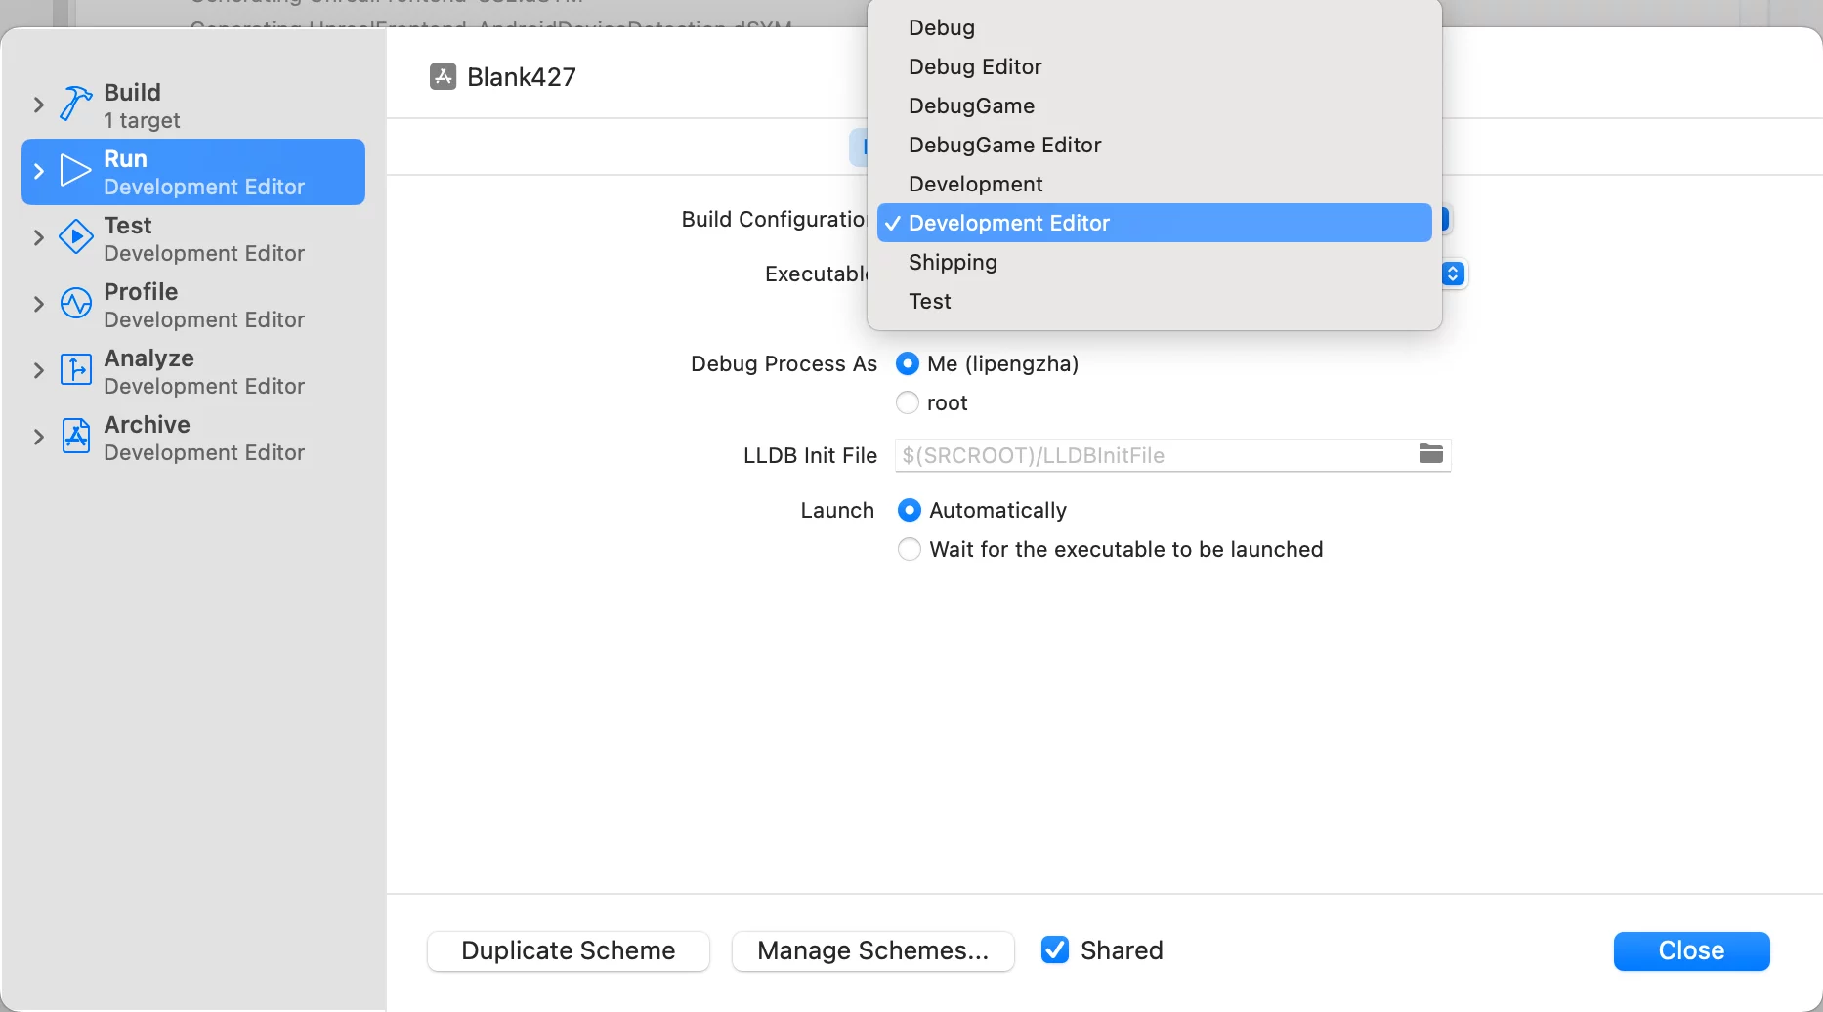Expand the Test action disclosure arrow

pos(39,237)
